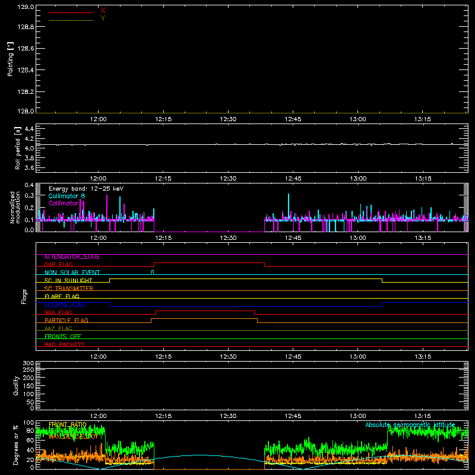Image resolution: width=475 pixels, height=475 pixels.
Task: Click the Energy band: 12-25 keV label
Action: point(86,189)
